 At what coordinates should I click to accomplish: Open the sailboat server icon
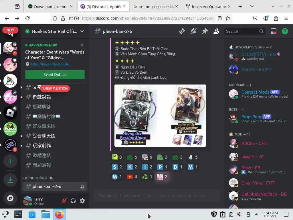click(10, 80)
